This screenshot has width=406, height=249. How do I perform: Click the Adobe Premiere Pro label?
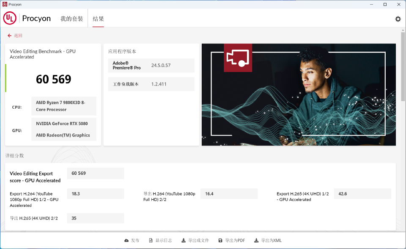point(126,65)
